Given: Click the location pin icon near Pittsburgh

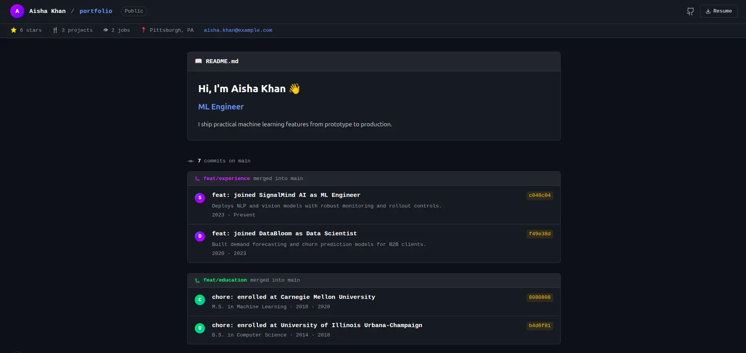Looking at the screenshot, I should coord(144,30).
